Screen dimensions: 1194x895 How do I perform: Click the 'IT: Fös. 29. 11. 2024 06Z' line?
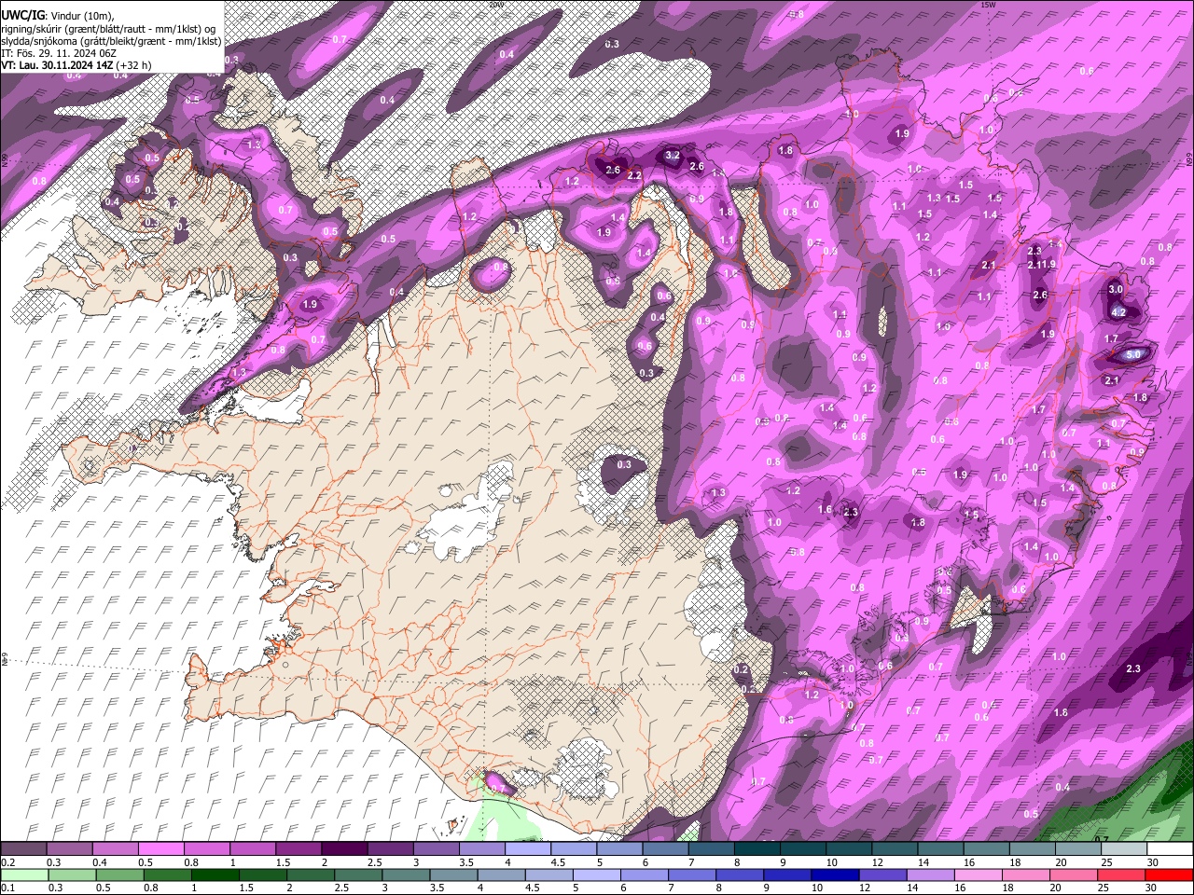tap(59, 53)
